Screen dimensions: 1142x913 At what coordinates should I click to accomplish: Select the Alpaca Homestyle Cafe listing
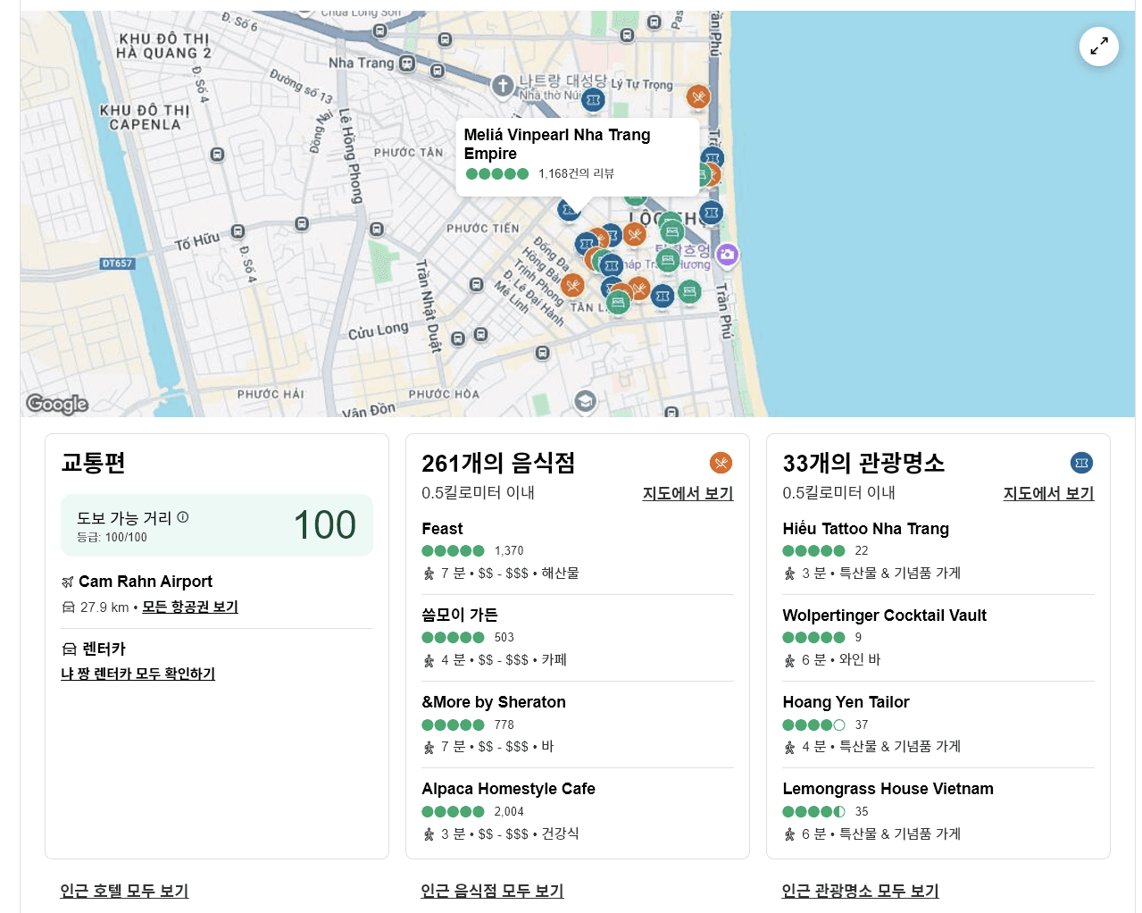[x=508, y=789]
